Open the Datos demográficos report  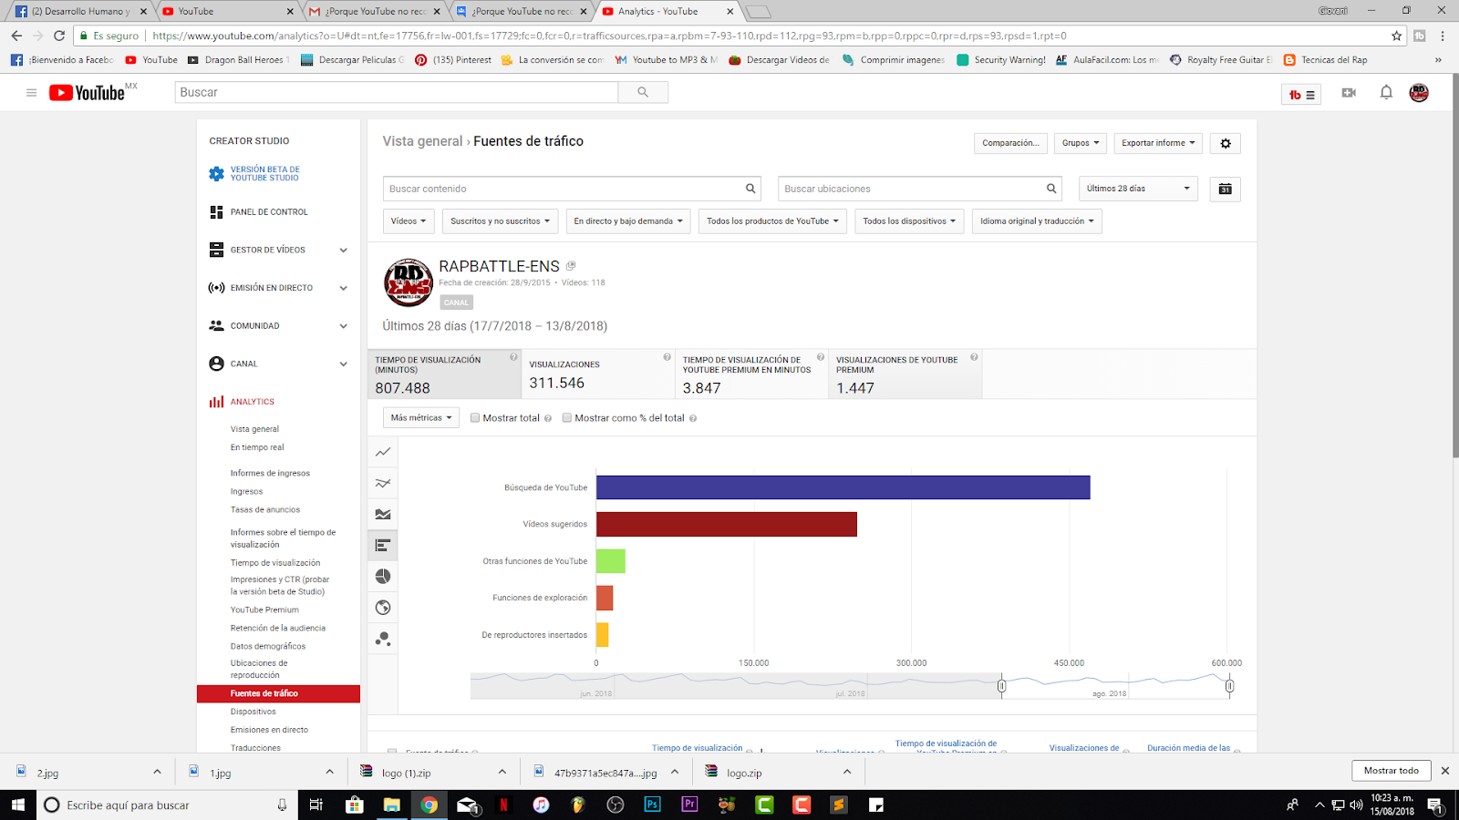pos(268,646)
